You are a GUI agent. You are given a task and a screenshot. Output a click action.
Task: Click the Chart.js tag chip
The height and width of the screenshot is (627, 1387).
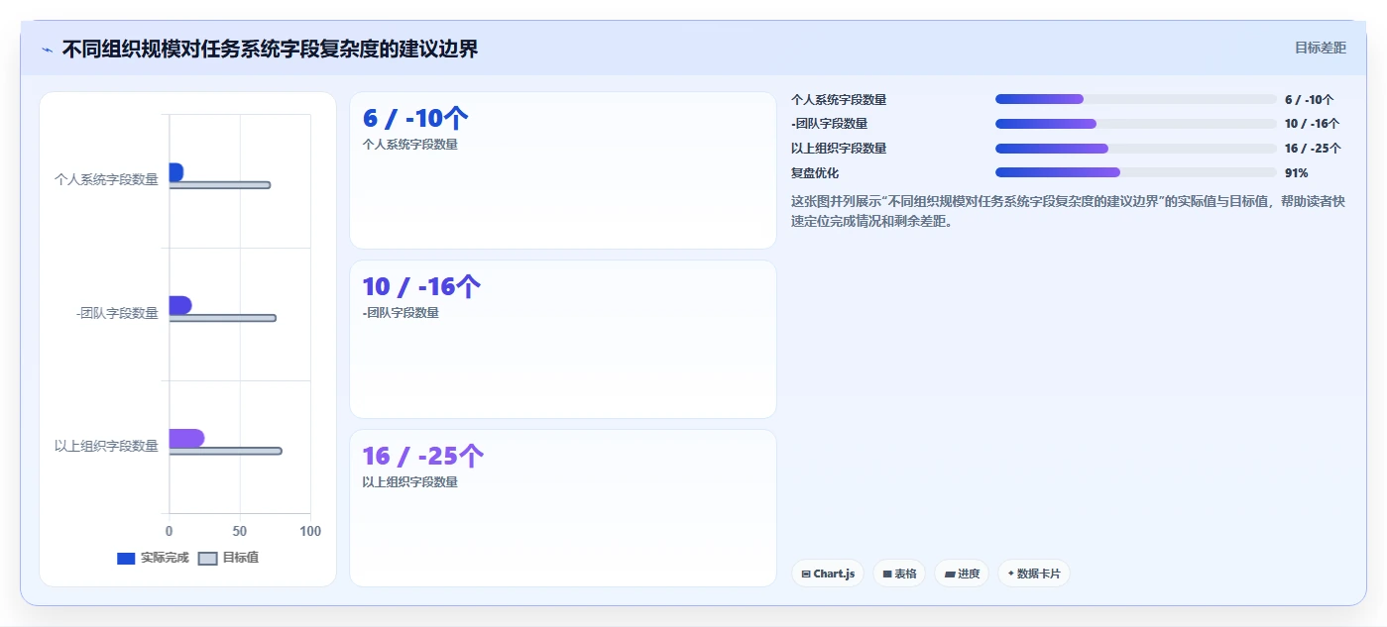828,574
